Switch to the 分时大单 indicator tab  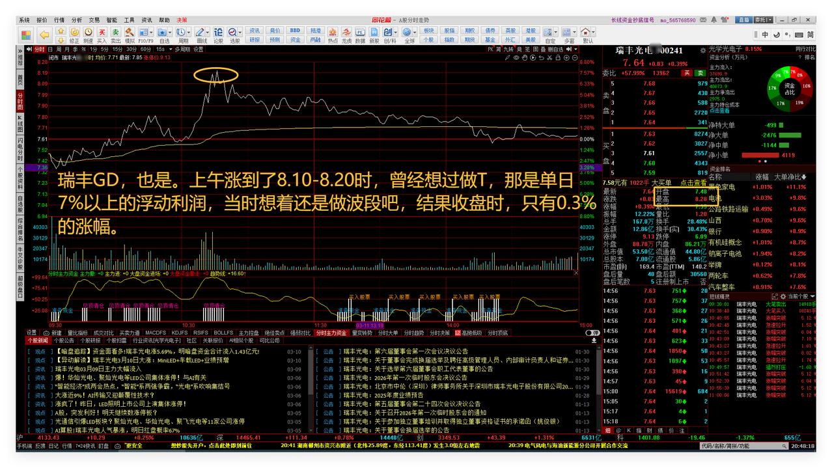click(x=388, y=333)
